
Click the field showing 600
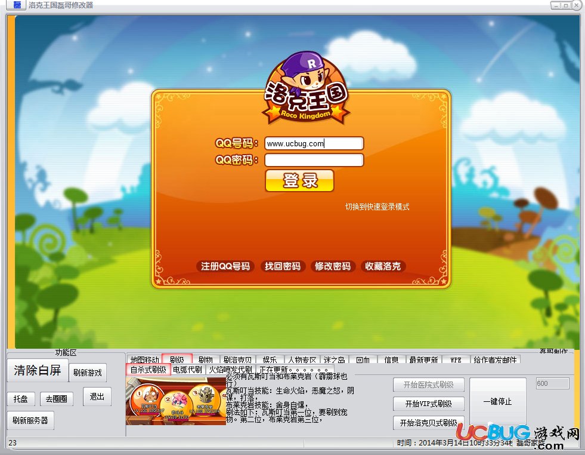coord(552,383)
